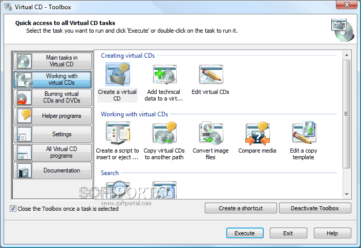361x248 pixels.
Task: Click Add technical data to a virtual CD
Action: (x=164, y=75)
